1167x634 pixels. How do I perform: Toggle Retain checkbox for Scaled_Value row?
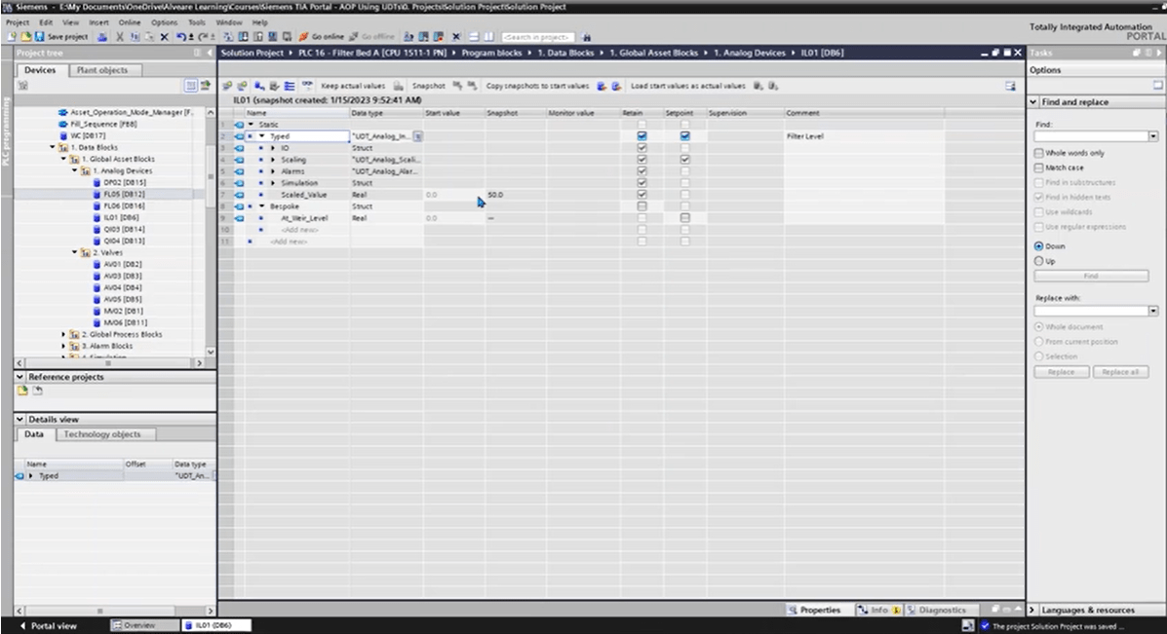point(642,195)
